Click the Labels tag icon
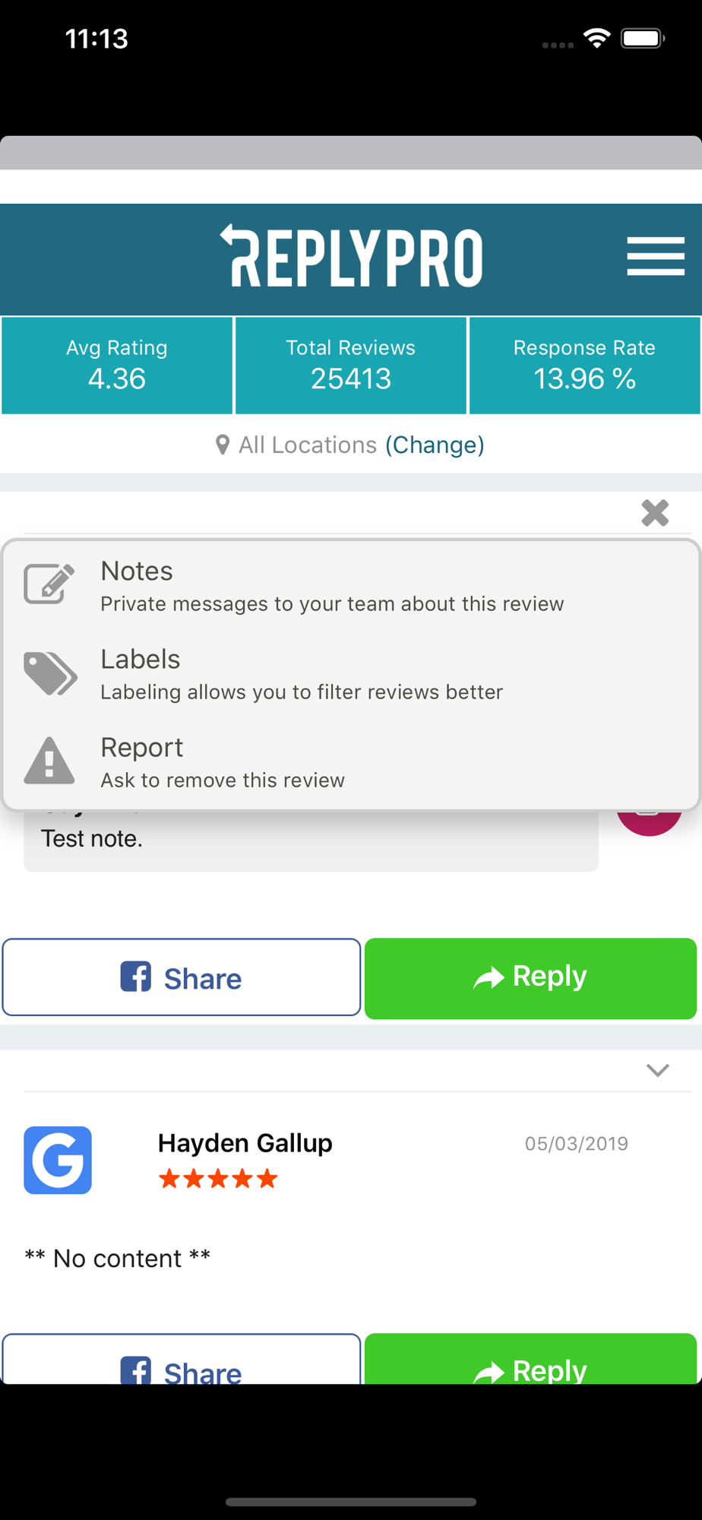 (x=50, y=673)
